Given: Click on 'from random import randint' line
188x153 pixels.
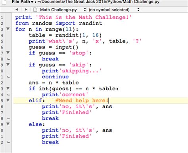Looking at the screenshot, I should tap(59, 23).
